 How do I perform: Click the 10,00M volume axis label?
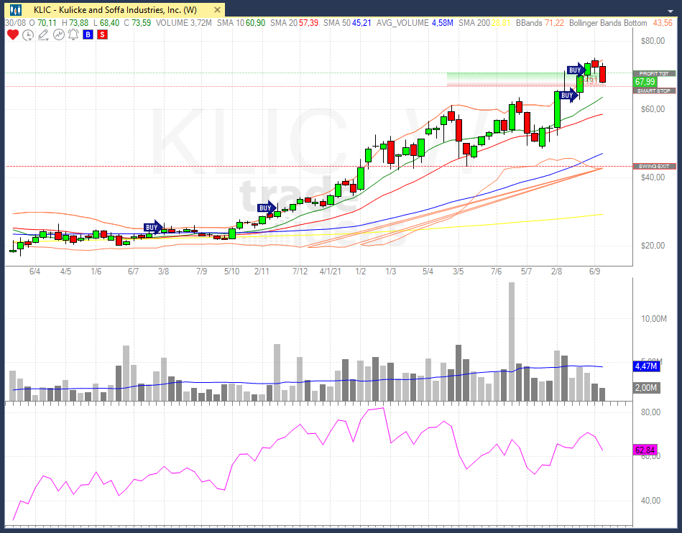654,319
